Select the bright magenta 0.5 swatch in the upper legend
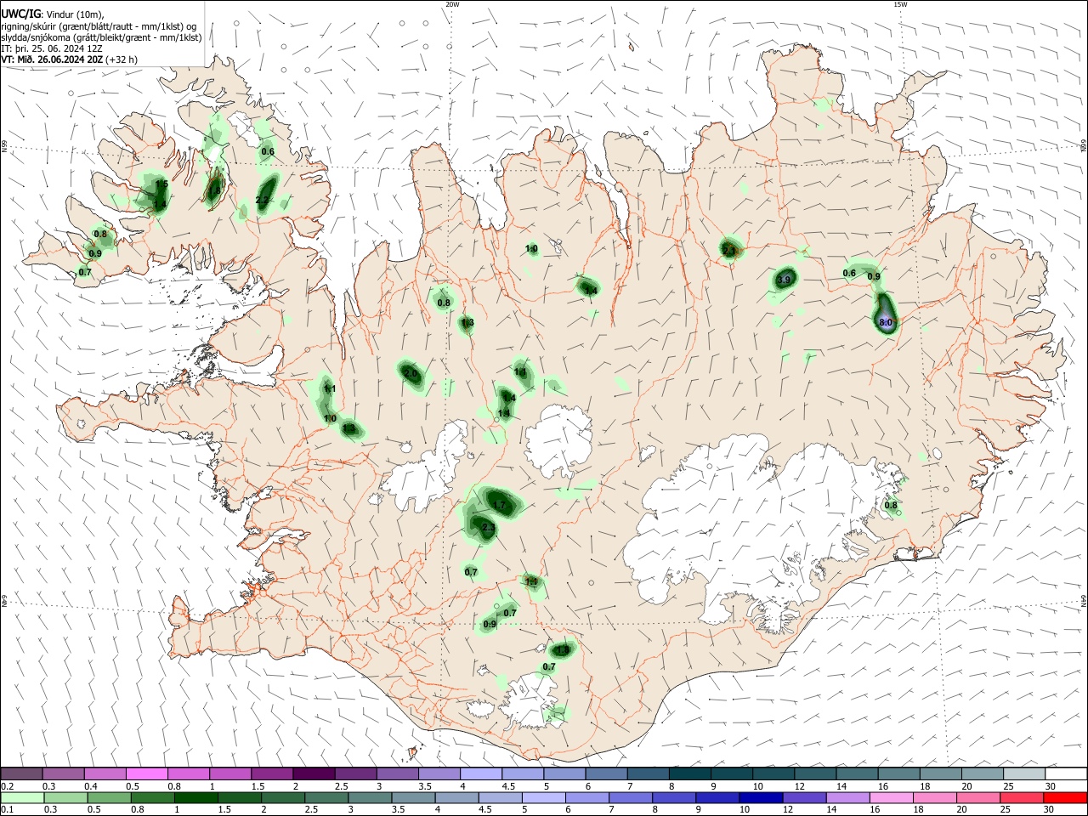This screenshot has width=1088, height=816. [147, 773]
